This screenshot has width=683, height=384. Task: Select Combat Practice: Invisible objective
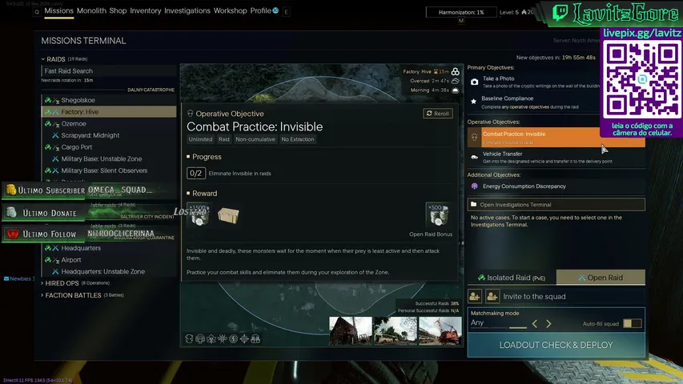point(556,138)
